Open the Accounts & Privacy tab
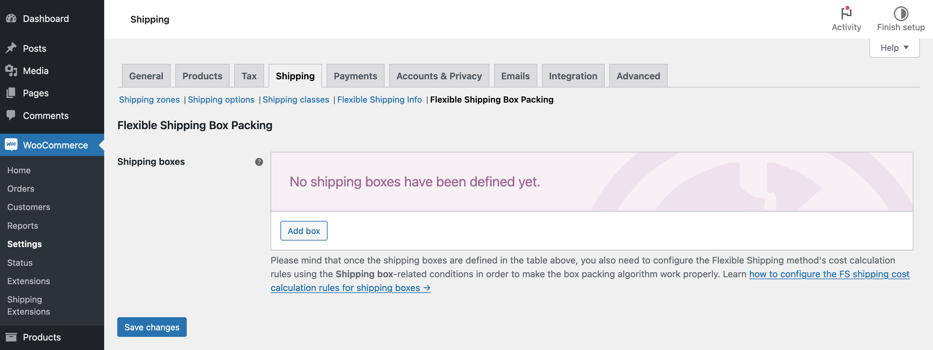 pos(439,76)
